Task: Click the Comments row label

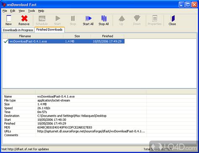Action: coord(11,135)
